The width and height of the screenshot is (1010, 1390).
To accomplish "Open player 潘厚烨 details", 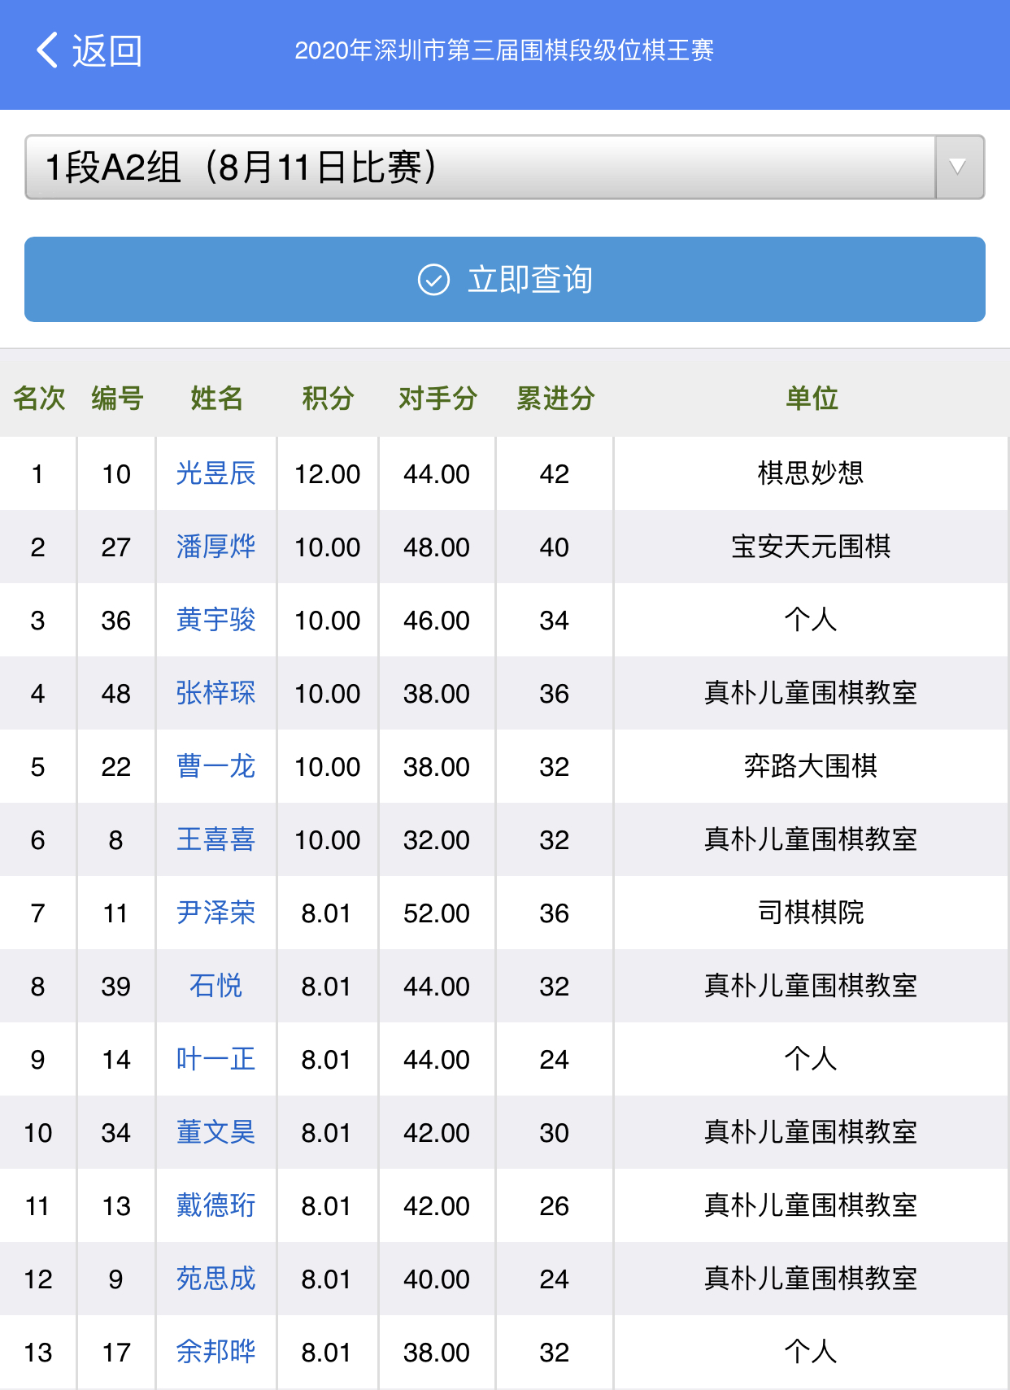I will (215, 547).
